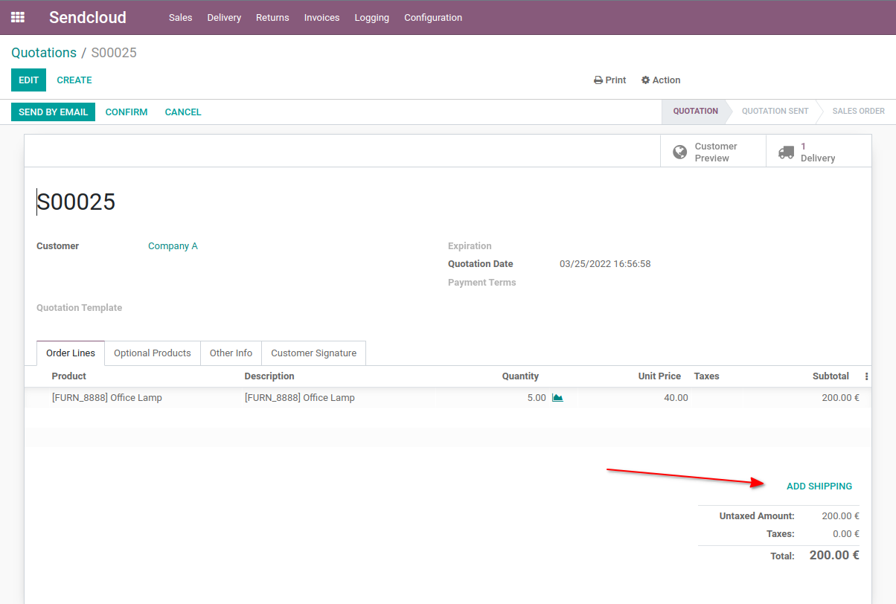Open the apps grid menu icon

tap(18, 17)
